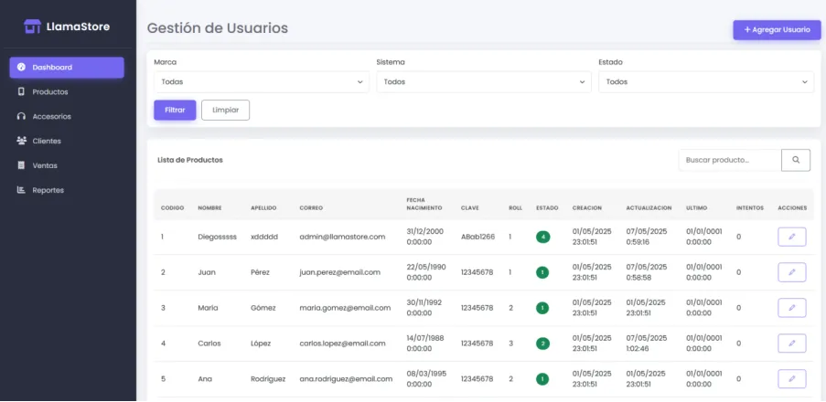Focus the Buscar producto search field

tap(730, 160)
